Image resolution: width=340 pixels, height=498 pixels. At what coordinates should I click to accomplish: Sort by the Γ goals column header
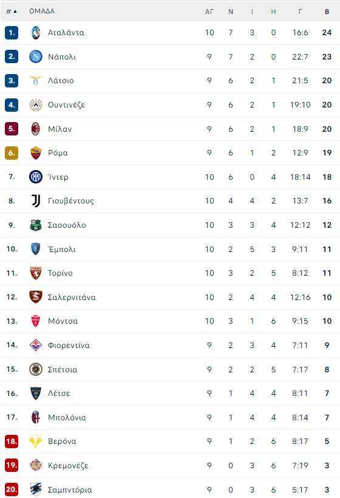click(300, 12)
